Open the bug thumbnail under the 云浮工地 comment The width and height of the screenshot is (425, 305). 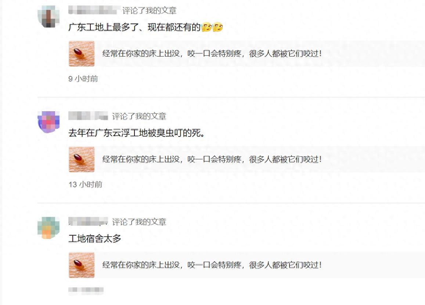coord(82,159)
